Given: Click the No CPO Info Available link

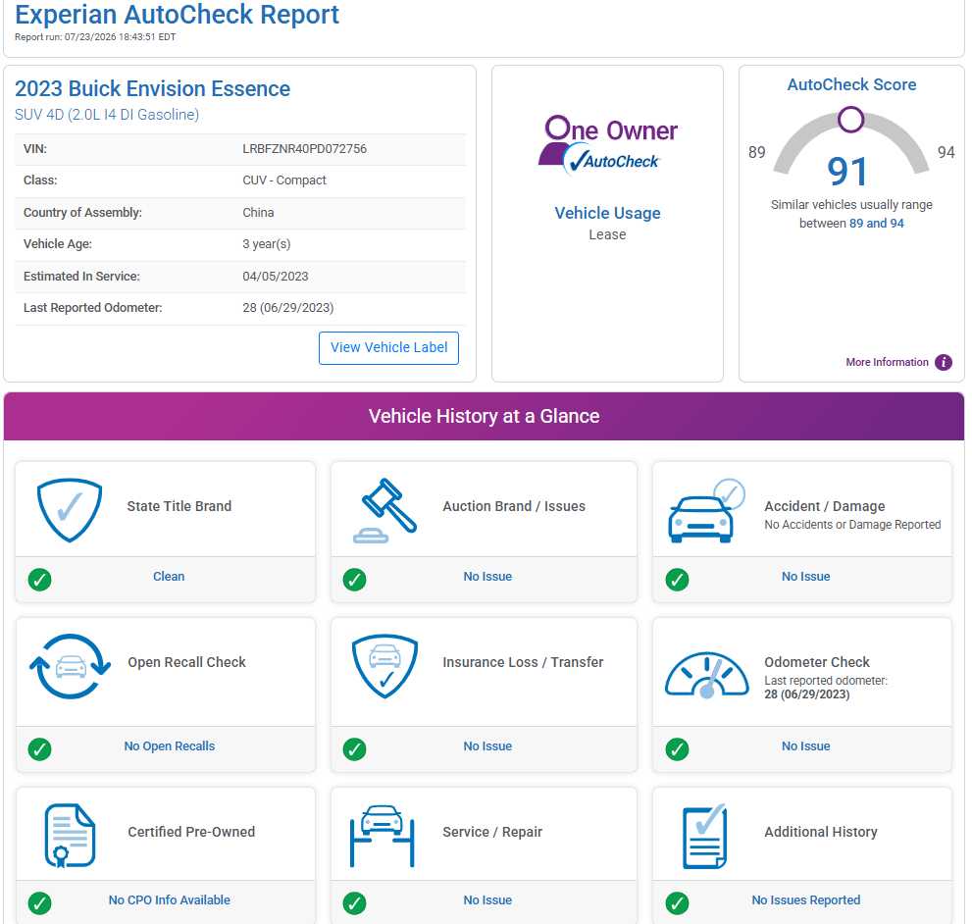Looking at the screenshot, I should click(170, 899).
